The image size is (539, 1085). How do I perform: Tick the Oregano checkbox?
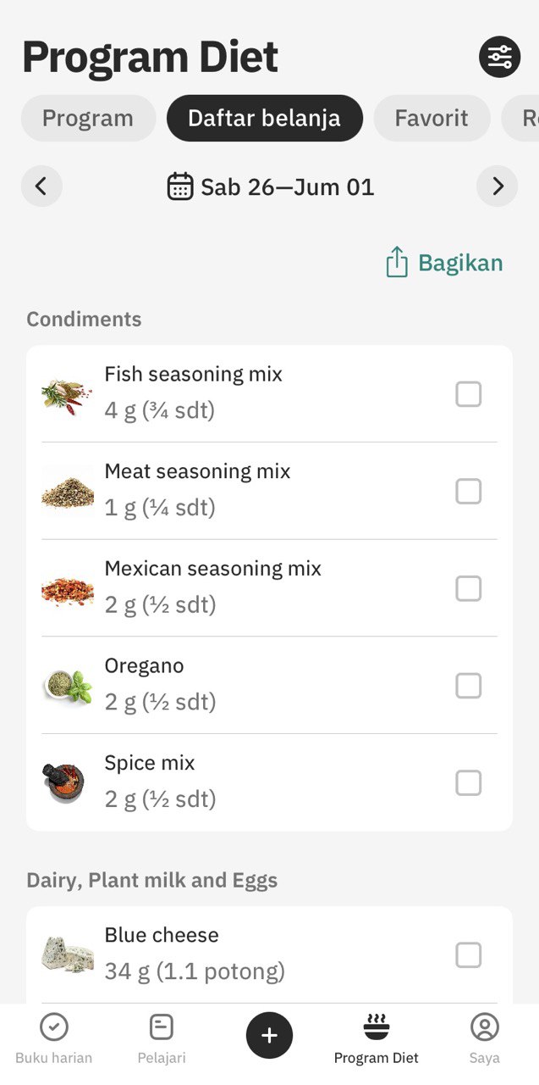coord(469,685)
